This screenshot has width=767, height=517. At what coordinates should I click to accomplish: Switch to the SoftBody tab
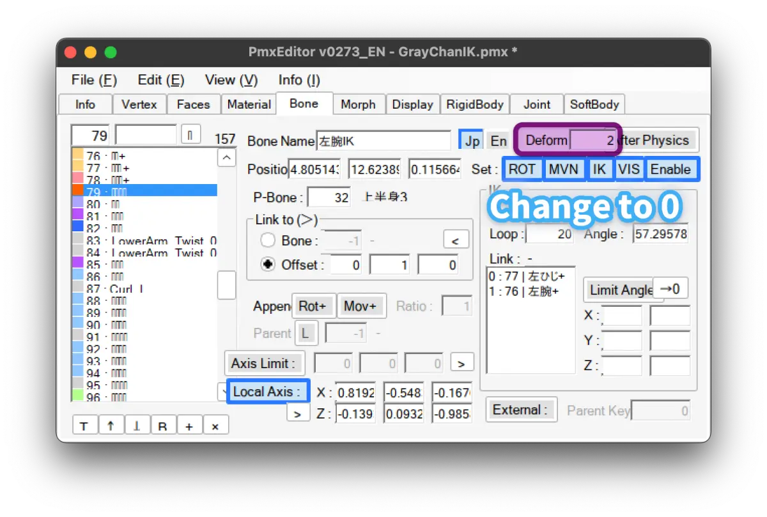(x=594, y=104)
